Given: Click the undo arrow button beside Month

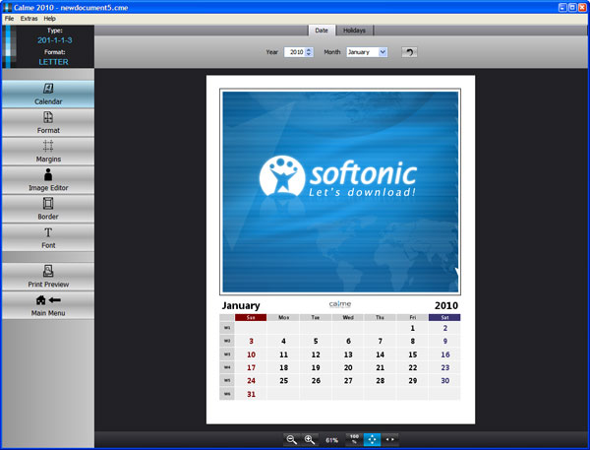Looking at the screenshot, I should (410, 52).
